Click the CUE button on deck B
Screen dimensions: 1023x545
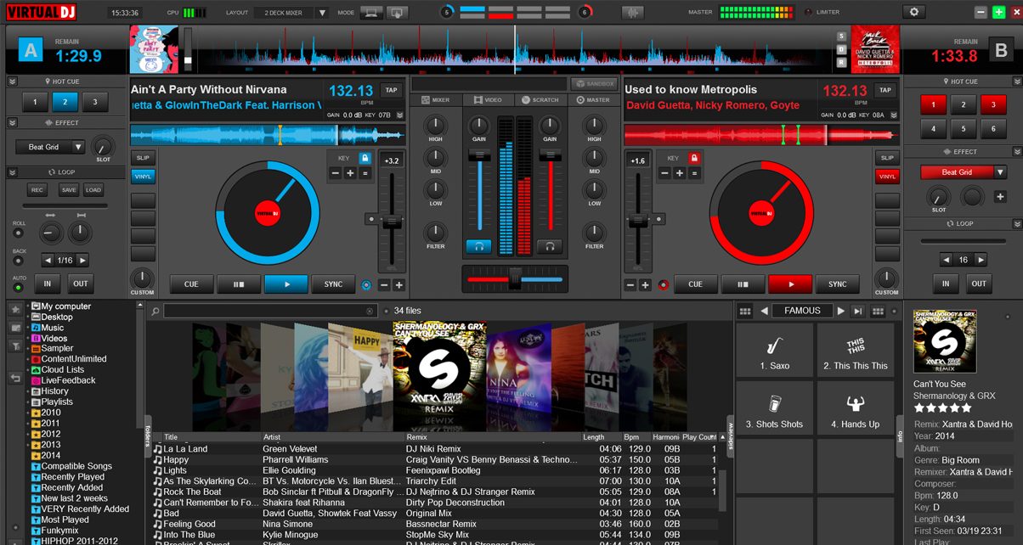(x=695, y=284)
